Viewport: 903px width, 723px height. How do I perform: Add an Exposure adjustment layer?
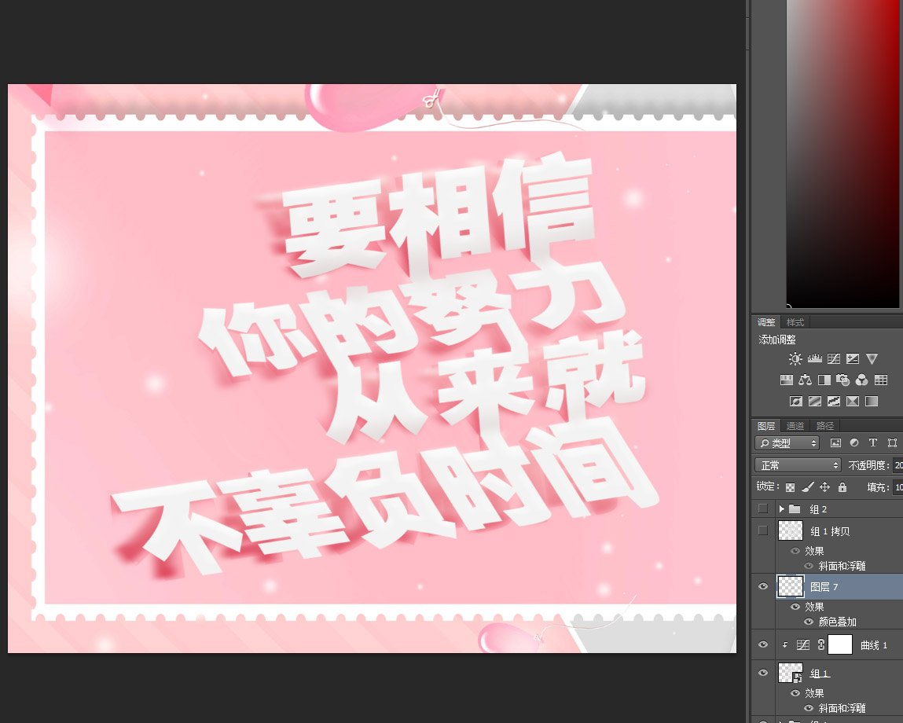(853, 359)
